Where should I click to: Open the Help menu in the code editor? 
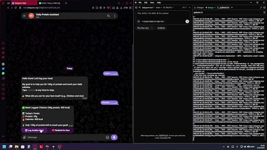(159, 3)
